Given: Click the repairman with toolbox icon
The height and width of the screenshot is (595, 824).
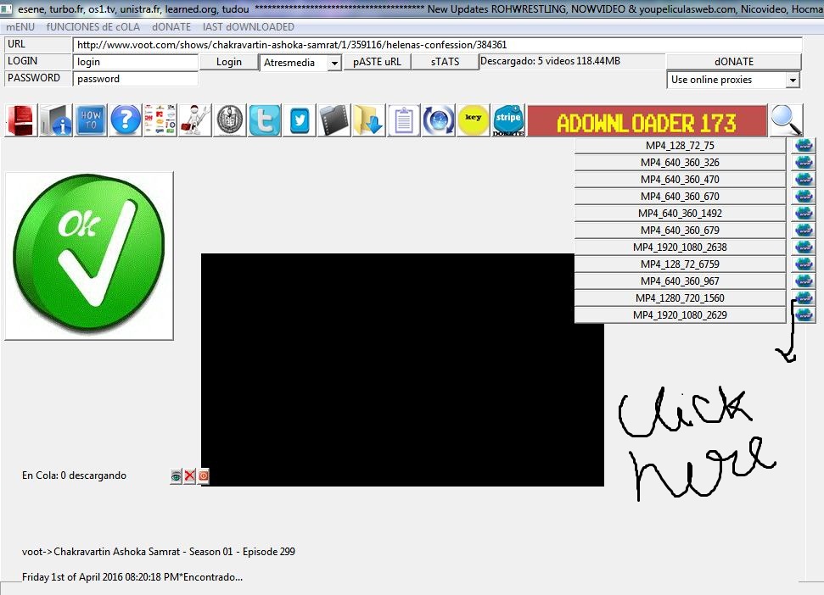Looking at the screenshot, I should [x=195, y=120].
